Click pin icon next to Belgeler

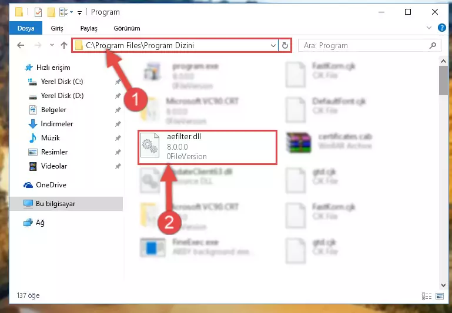coord(118,110)
